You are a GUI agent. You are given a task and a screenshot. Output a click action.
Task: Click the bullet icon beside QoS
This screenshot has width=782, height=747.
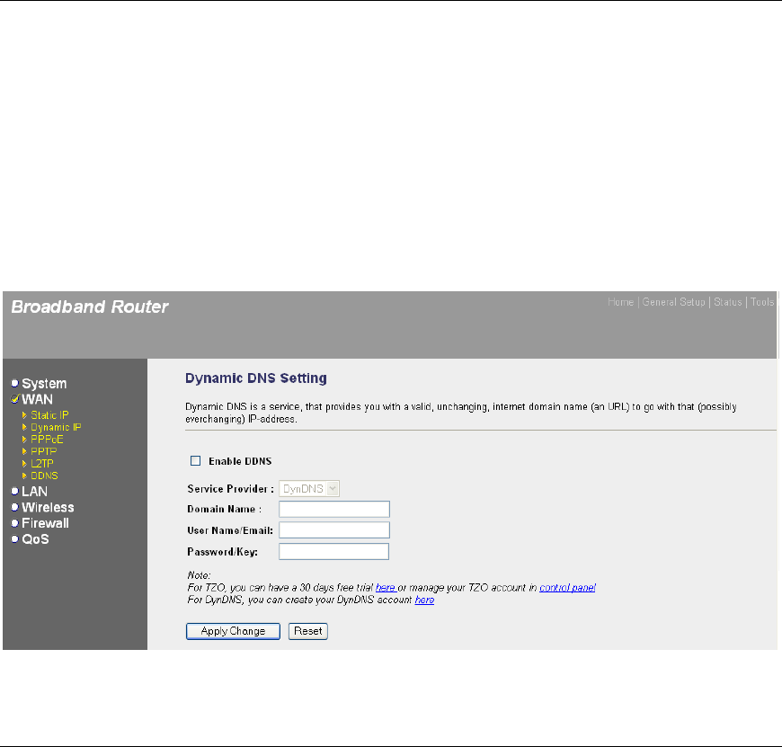point(15,539)
